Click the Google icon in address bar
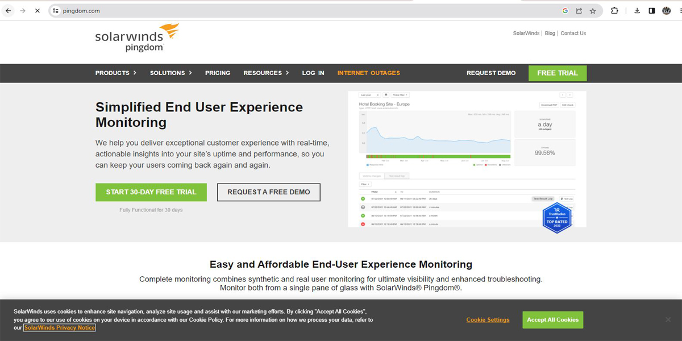The image size is (682, 341). click(565, 10)
